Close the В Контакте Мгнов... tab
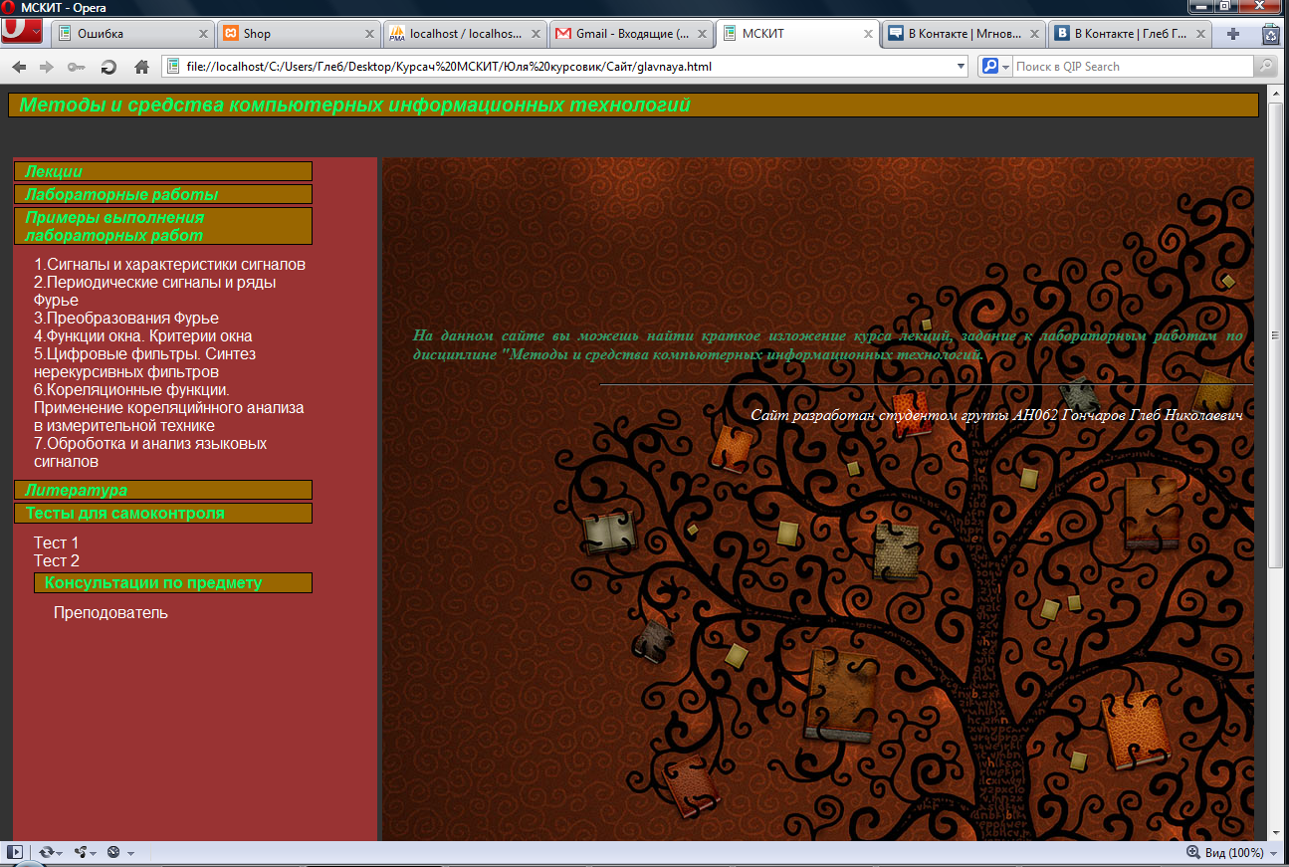1289x867 pixels. point(1033,34)
